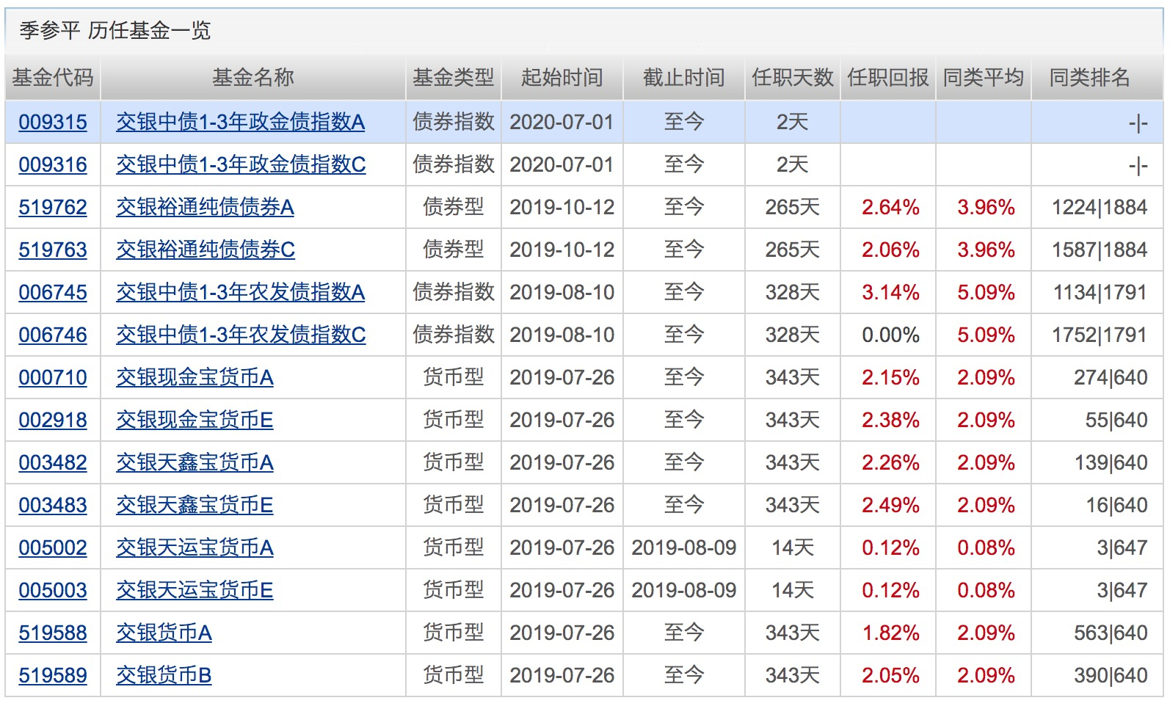Click the 任职回报 column header

888,77
